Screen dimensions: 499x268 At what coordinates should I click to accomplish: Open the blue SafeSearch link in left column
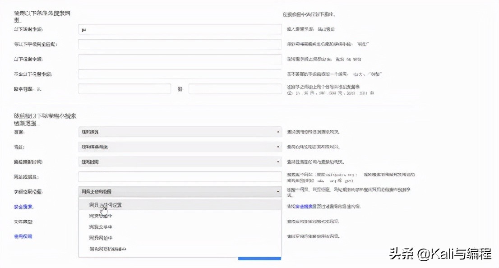[x=23, y=207]
